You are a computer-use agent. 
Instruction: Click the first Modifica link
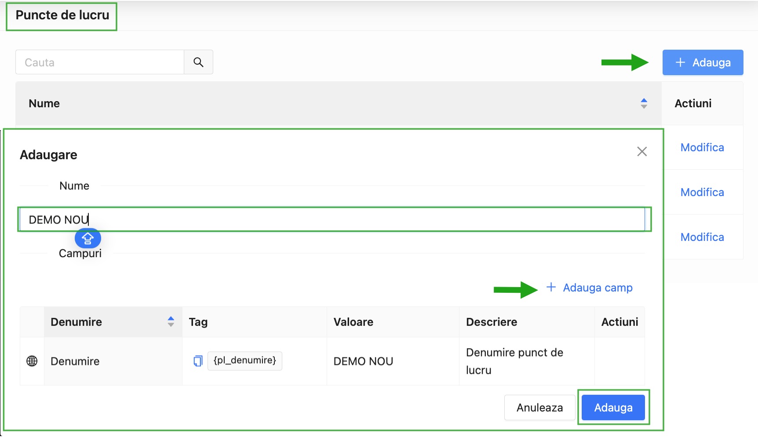(702, 147)
